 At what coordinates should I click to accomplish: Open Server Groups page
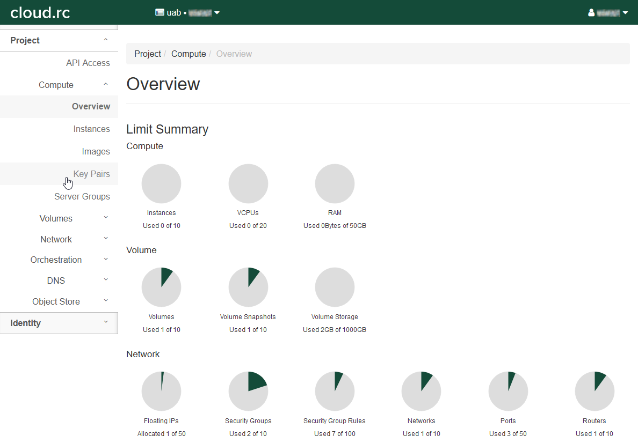(x=82, y=197)
